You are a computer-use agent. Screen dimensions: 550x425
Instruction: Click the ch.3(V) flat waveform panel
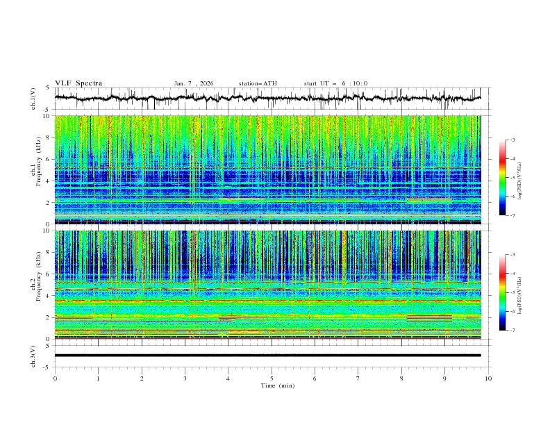tap(271, 356)
